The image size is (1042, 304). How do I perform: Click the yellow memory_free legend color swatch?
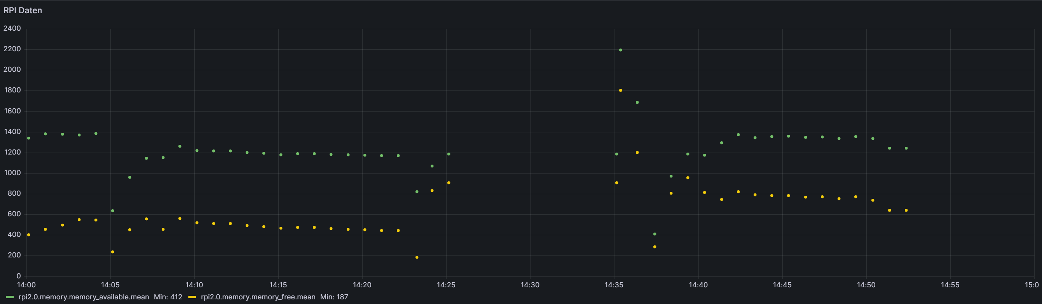(x=192, y=297)
